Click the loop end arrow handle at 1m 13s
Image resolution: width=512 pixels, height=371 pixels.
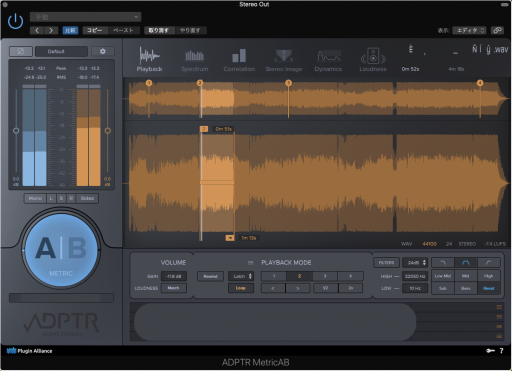230,238
